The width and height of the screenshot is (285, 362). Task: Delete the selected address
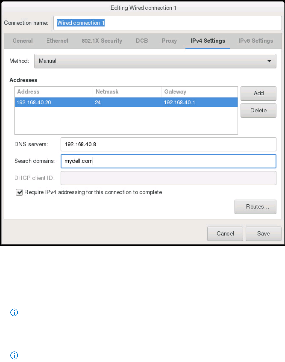coord(259,110)
